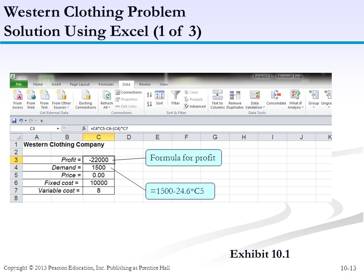The height and width of the screenshot is (273, 364).
Task: Switch to the Review tab
Action: (145, 84)
